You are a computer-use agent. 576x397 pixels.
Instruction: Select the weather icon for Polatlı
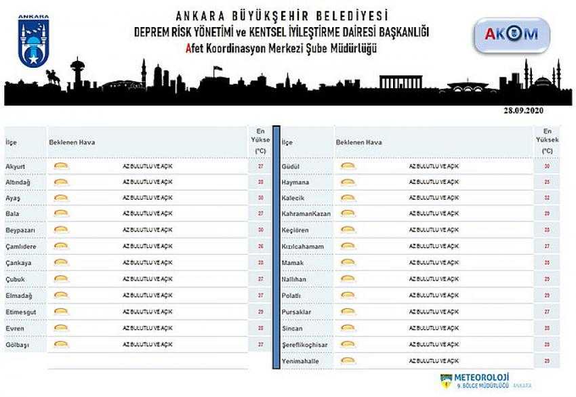(348, 295)
